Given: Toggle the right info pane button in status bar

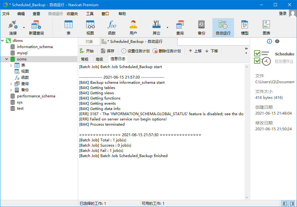Looking at the screenshot, I should 292,204.
